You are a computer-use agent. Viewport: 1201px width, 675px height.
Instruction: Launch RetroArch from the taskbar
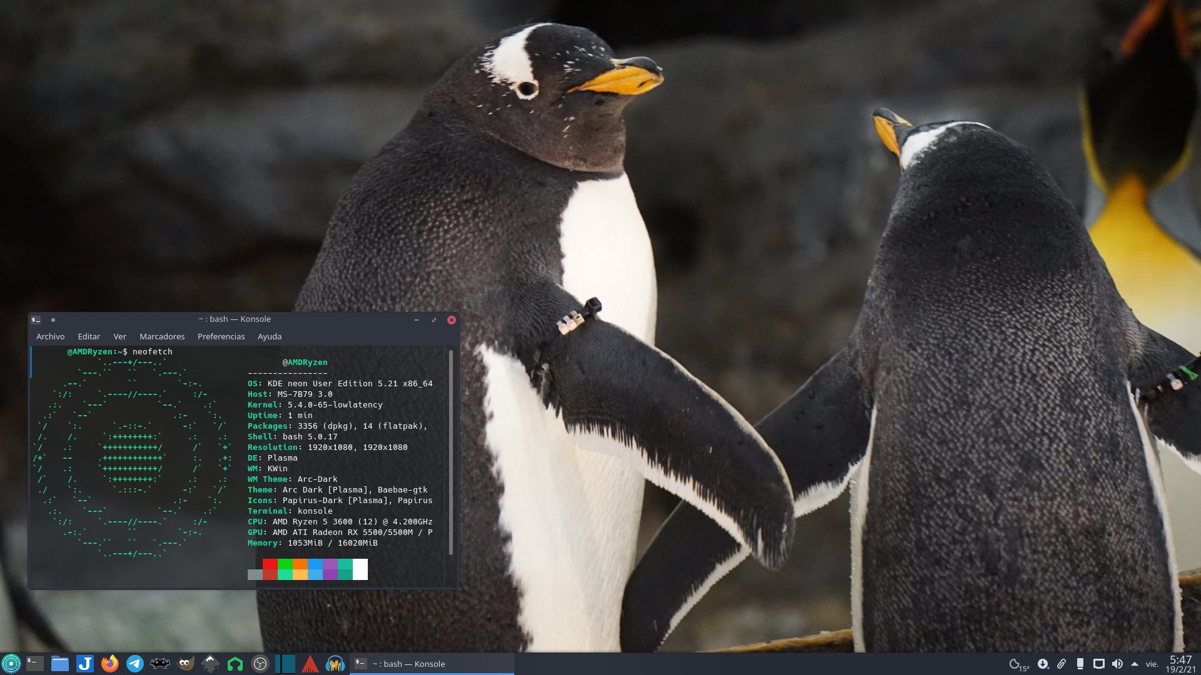click(160, 664)
